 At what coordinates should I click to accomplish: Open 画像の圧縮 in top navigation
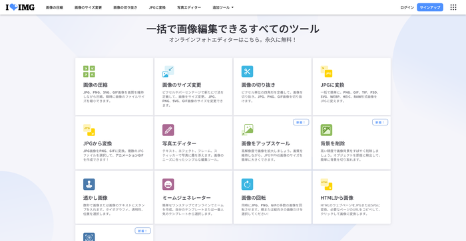pyautogui.click(x=55, y=7)
